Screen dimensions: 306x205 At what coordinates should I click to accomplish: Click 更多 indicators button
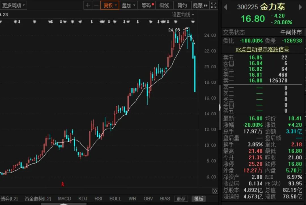pos(181,198)
